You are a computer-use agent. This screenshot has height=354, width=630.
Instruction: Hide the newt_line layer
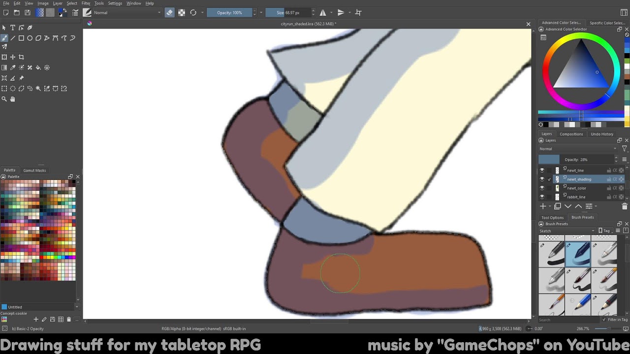pos(542,170)
